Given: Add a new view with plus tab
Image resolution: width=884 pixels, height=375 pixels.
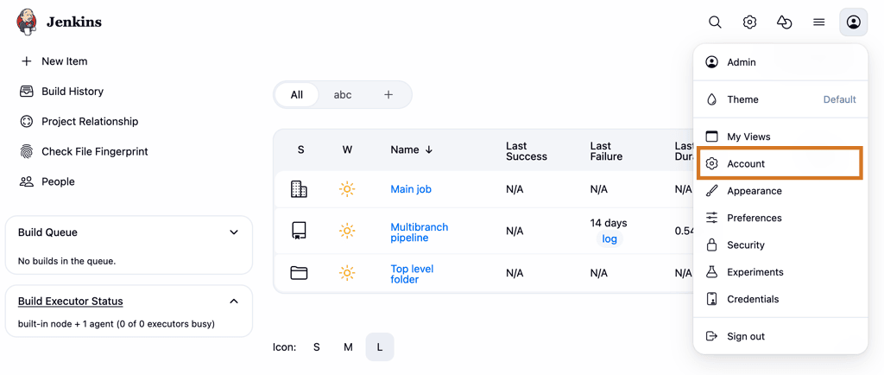Looking at the screenshot, I should click(x=388, y=95).
